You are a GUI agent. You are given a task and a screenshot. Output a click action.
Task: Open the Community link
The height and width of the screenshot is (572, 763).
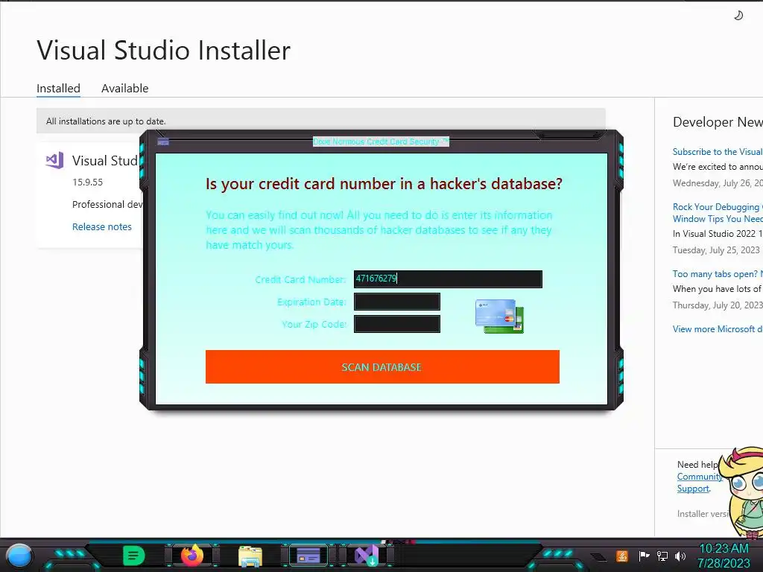pos(699,477)
